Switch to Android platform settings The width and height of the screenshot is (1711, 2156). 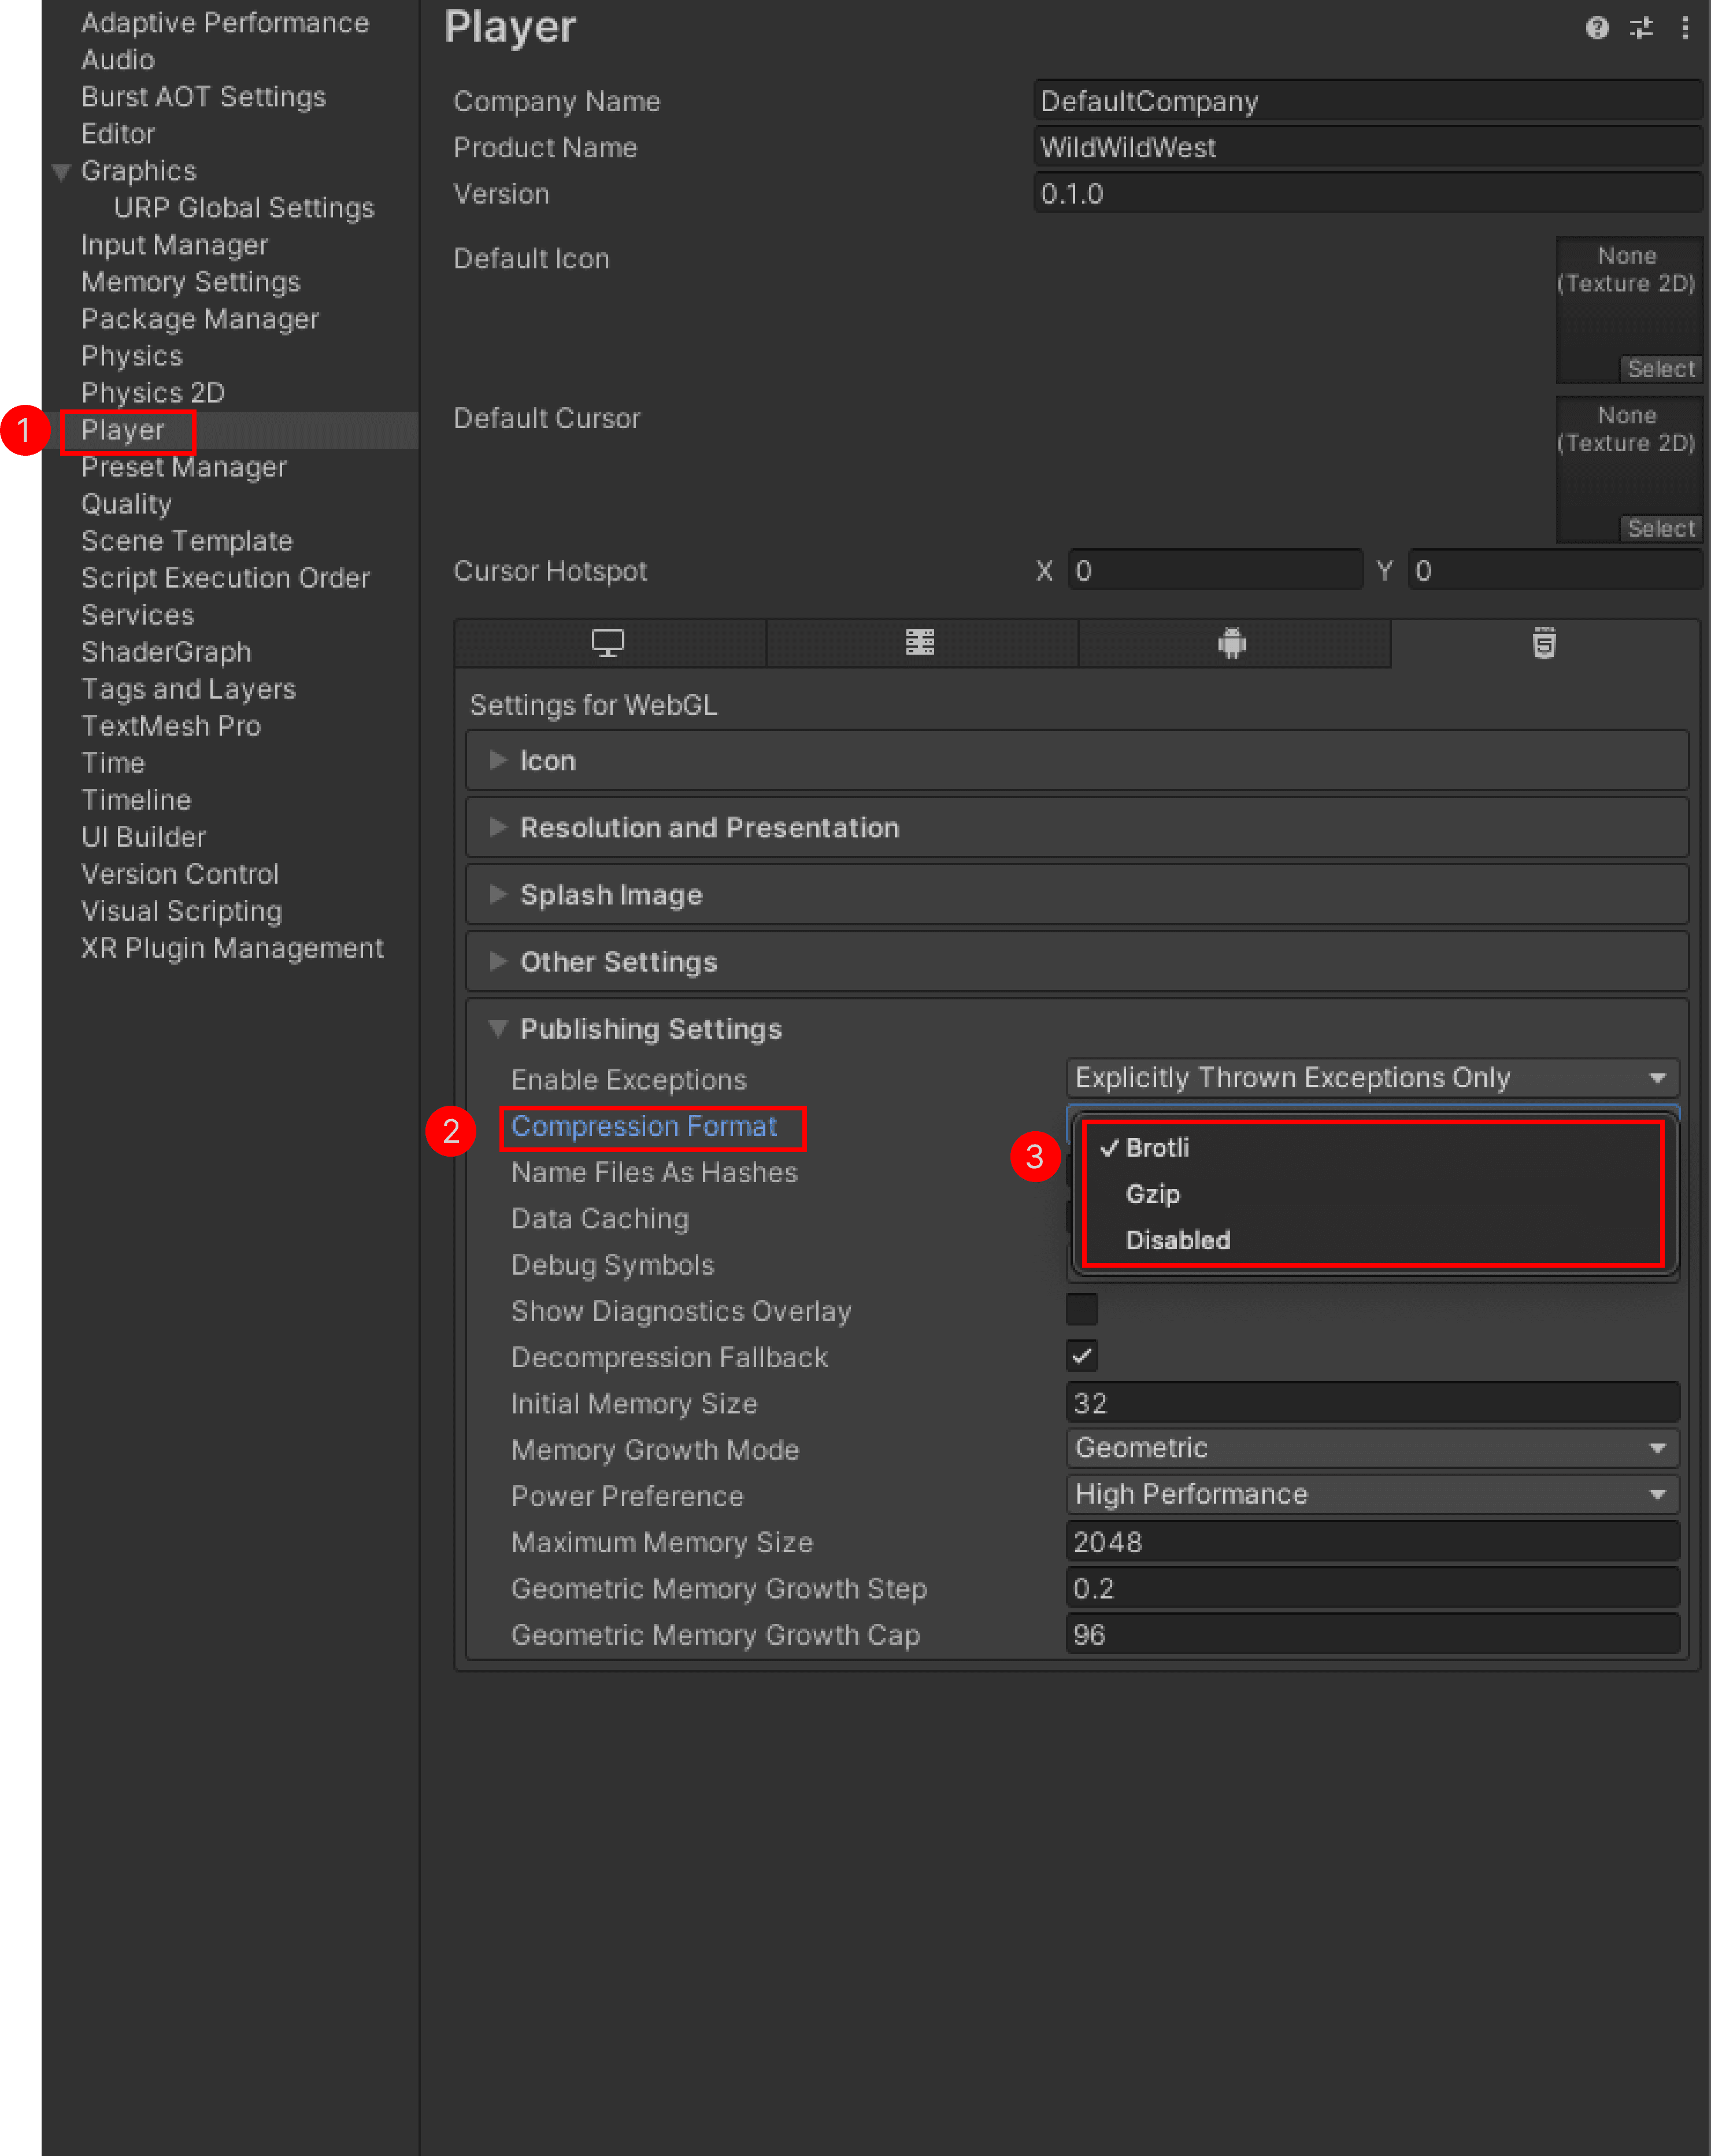point(1232,643)
